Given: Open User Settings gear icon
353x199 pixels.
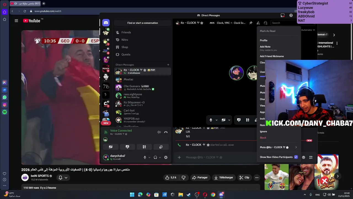Looking at the screenshot, I should point(166,157).
